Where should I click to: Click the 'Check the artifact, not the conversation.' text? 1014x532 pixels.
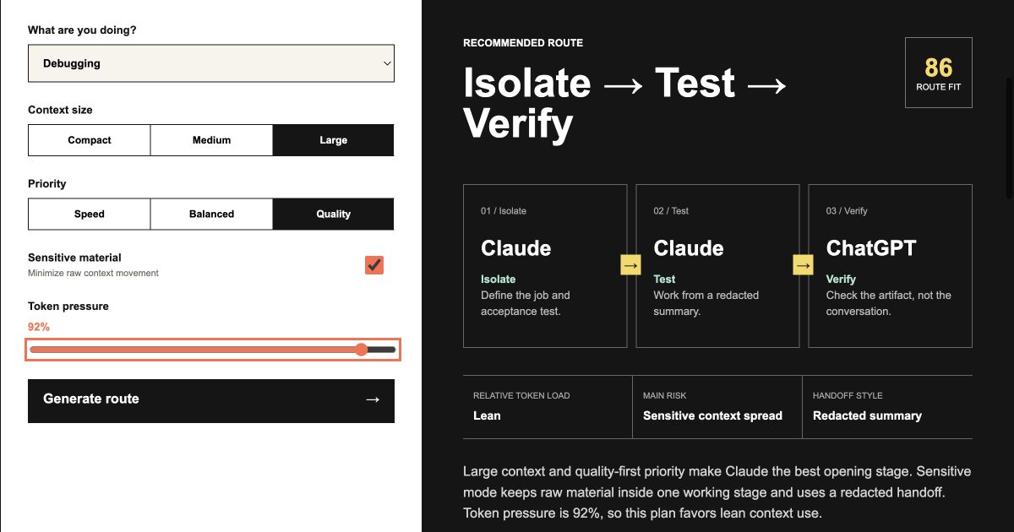(x=888, y=303)
